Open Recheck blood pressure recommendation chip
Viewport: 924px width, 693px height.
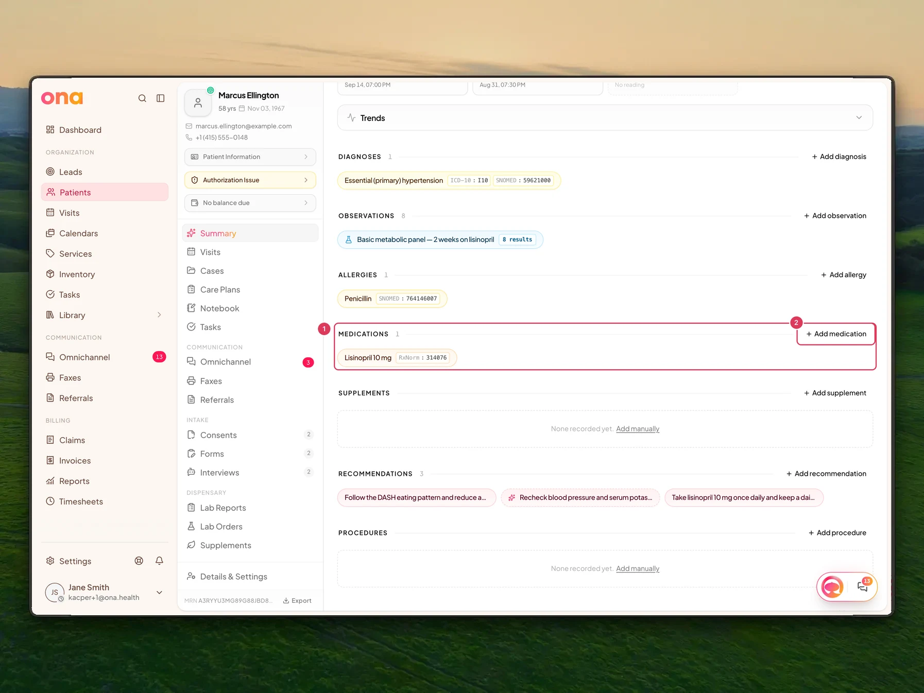click(580, 498)
